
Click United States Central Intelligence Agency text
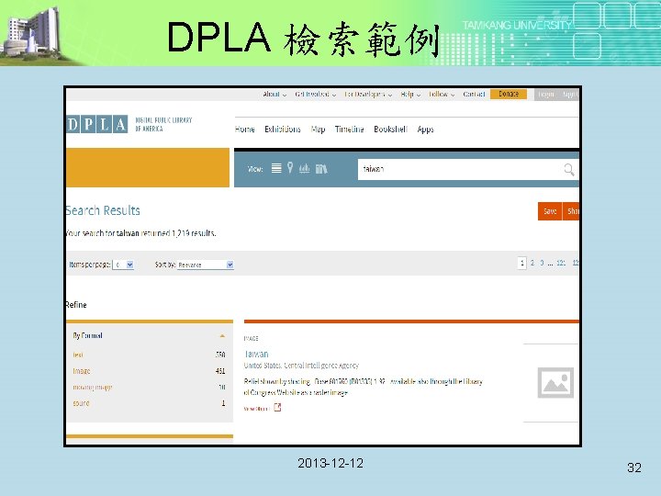(301, 366)
